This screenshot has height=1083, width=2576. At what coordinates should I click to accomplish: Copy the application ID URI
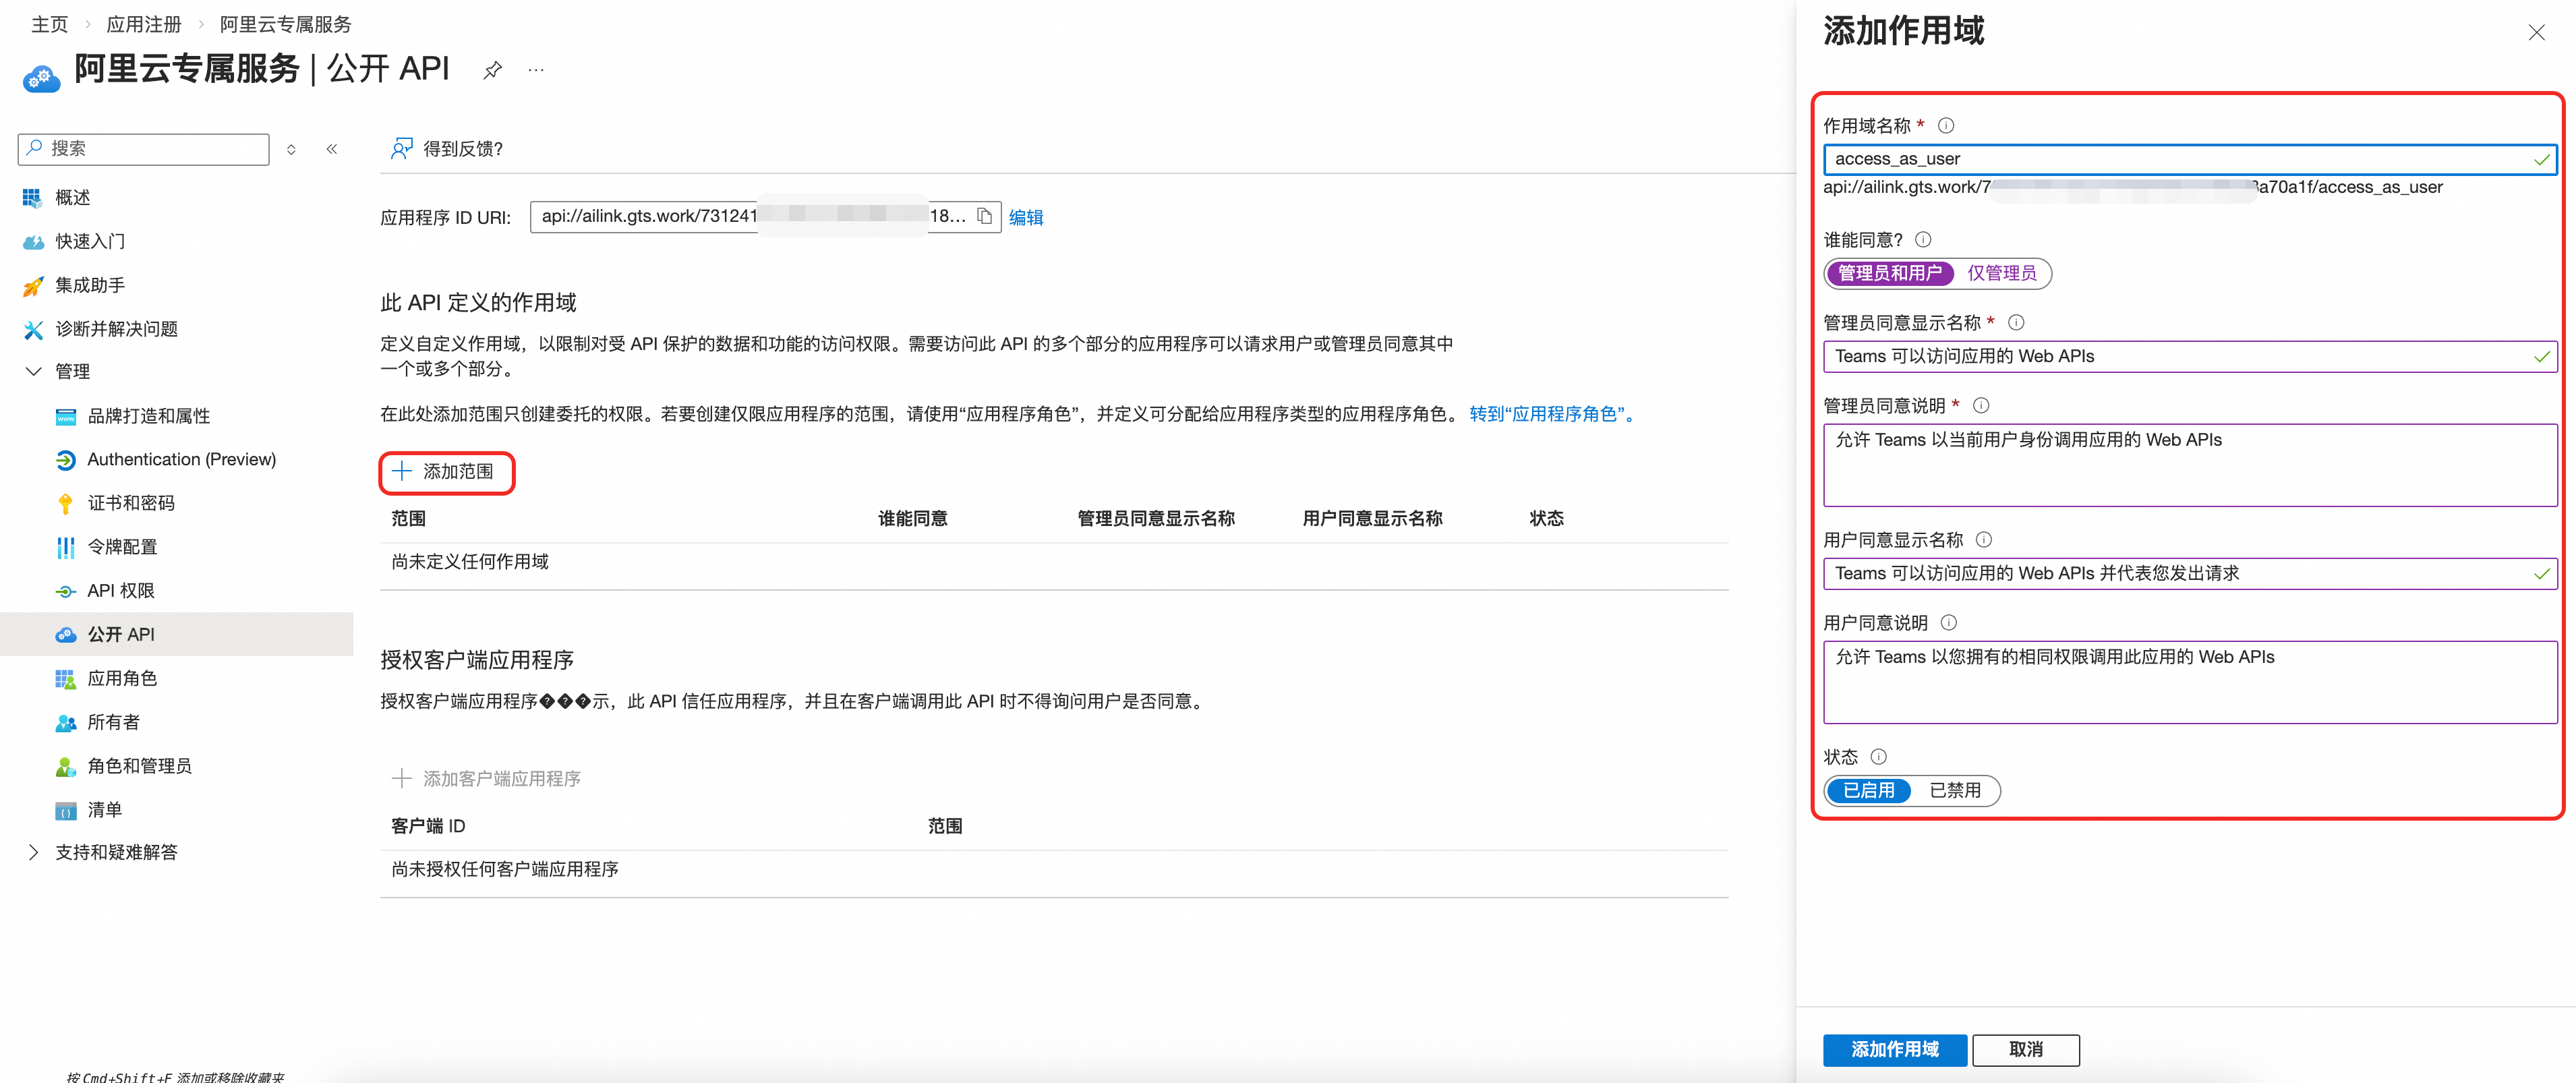point(984,216)
